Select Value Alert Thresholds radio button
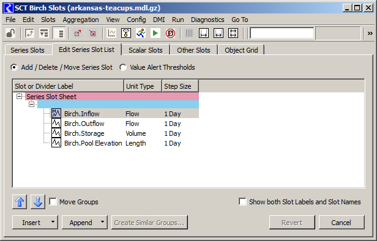This screenshot has height=241, width=377. 123,67
